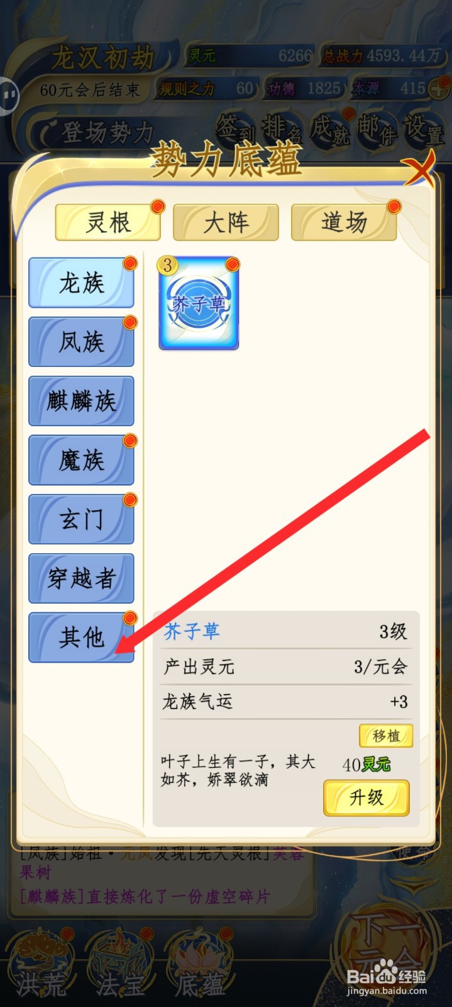Open the 设置 settings icon
Screen dimensions: 452x1007
click(x=423, y=128)
